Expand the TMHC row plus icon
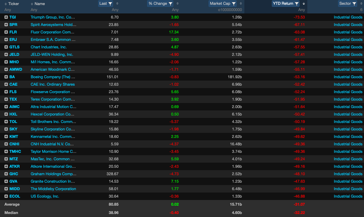 coord(6,152)
